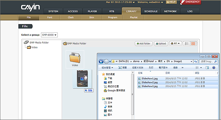This screenshot has height=120, width=221.
Task: Open the 組合管理 organize menu
Action: [x=107, y=67]
